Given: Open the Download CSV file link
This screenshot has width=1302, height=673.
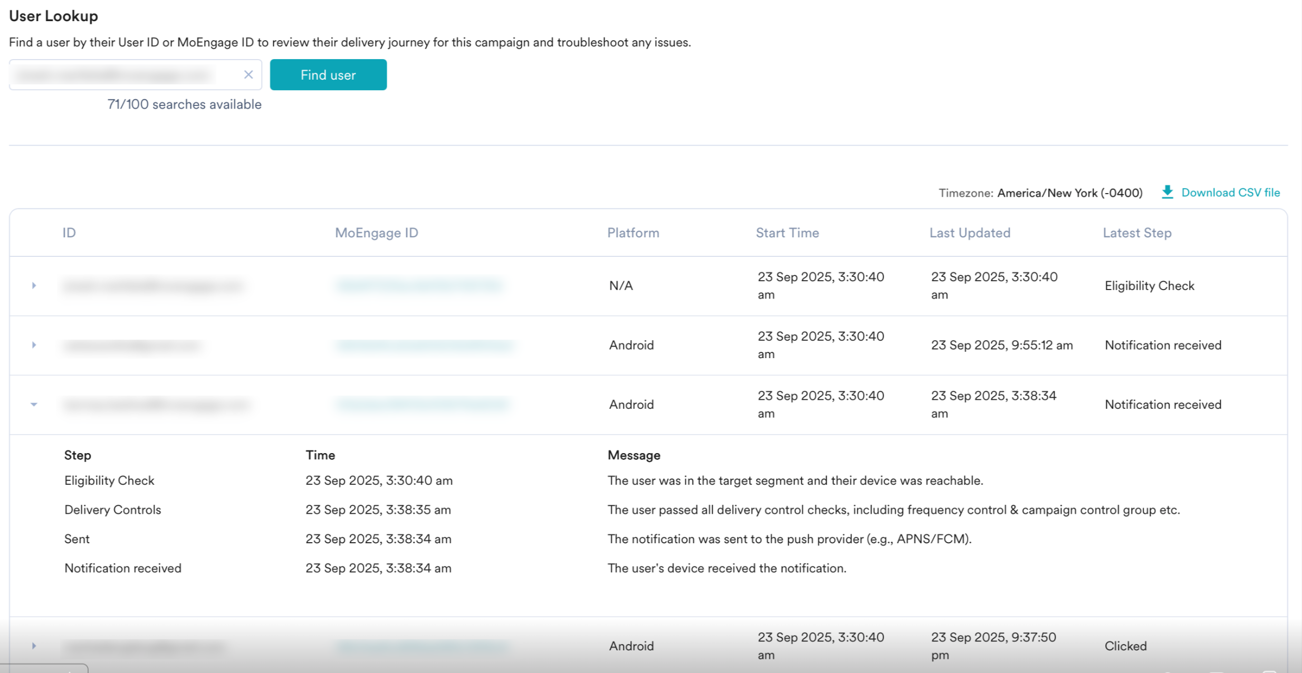Looking at the screenshot, I should [x=1230, y=193].
